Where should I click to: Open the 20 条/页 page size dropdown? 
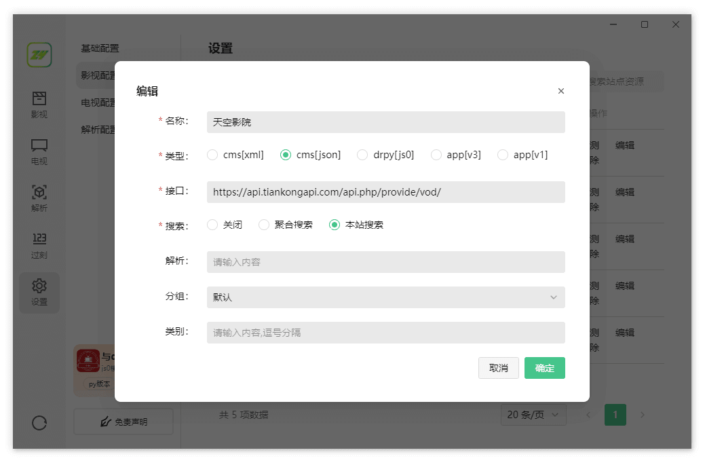point(533,415)
